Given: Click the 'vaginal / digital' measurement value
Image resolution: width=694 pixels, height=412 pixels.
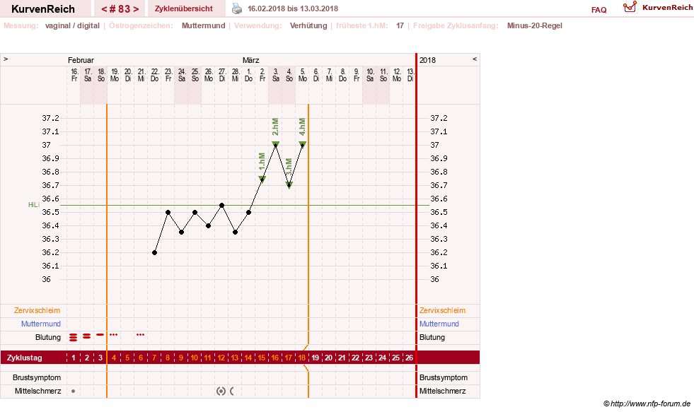Looking at the screenshot, I should 72,25.
